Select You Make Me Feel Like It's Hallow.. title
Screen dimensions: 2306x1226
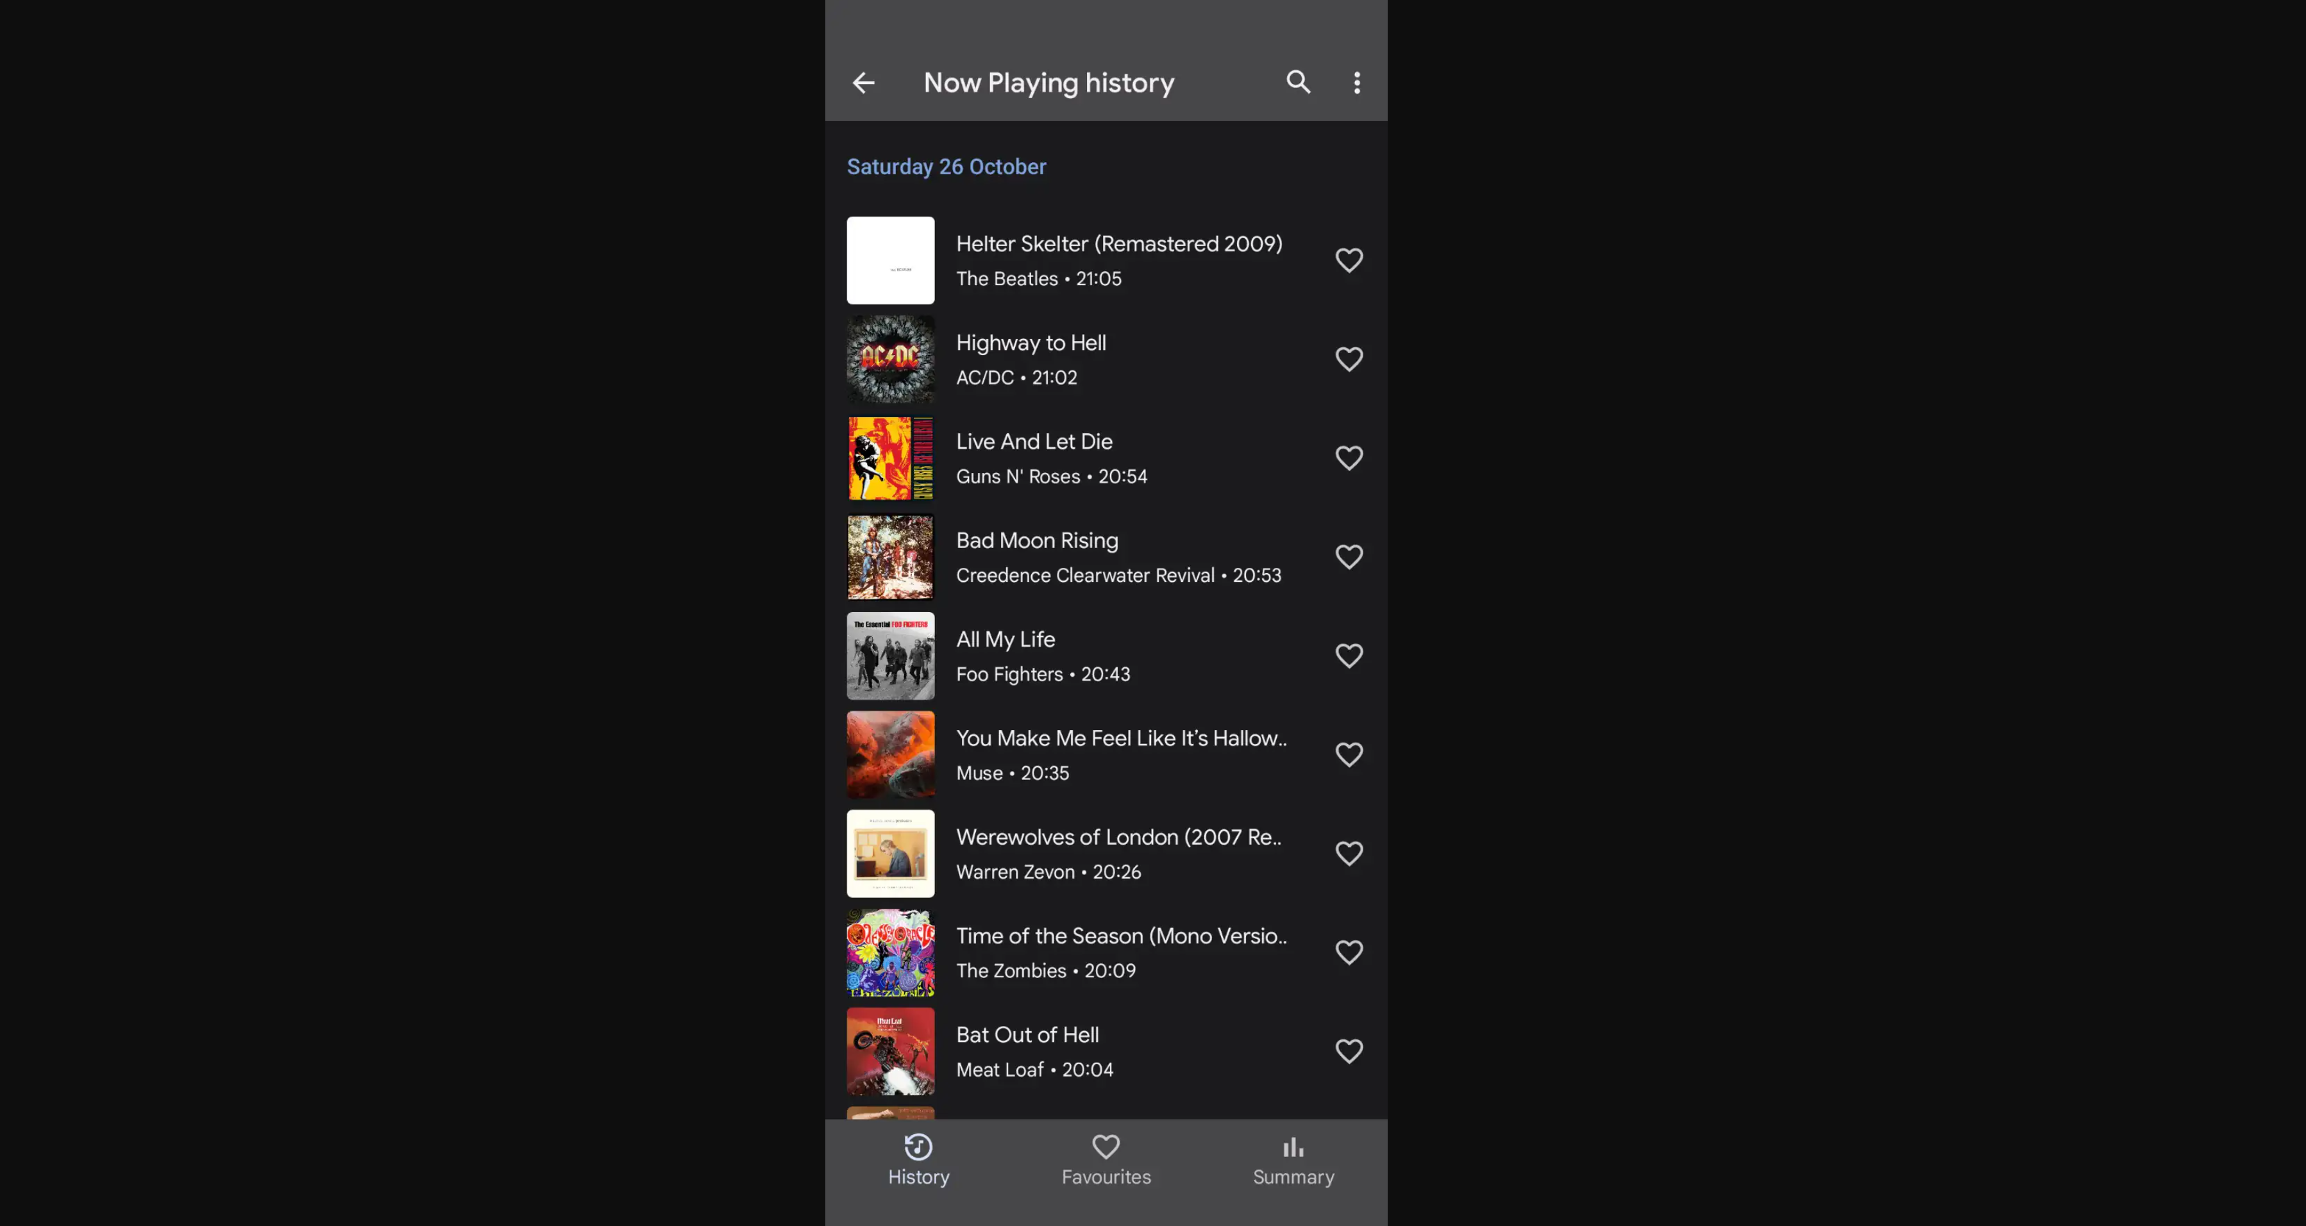point(1121,738)
